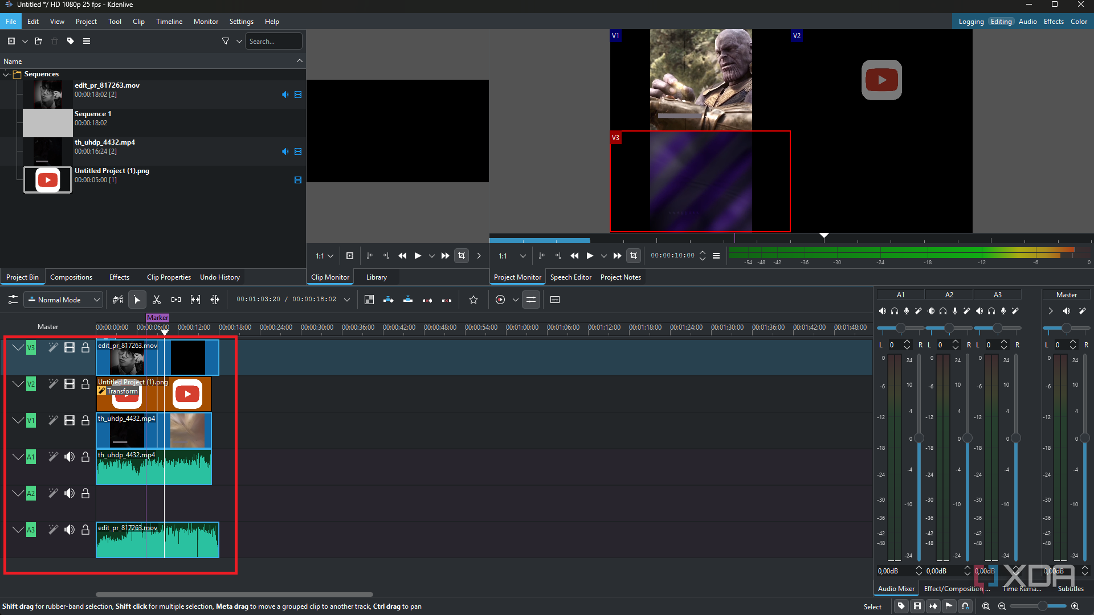Select the Slip tool in timeline toolbar

[x=195, y=300]
